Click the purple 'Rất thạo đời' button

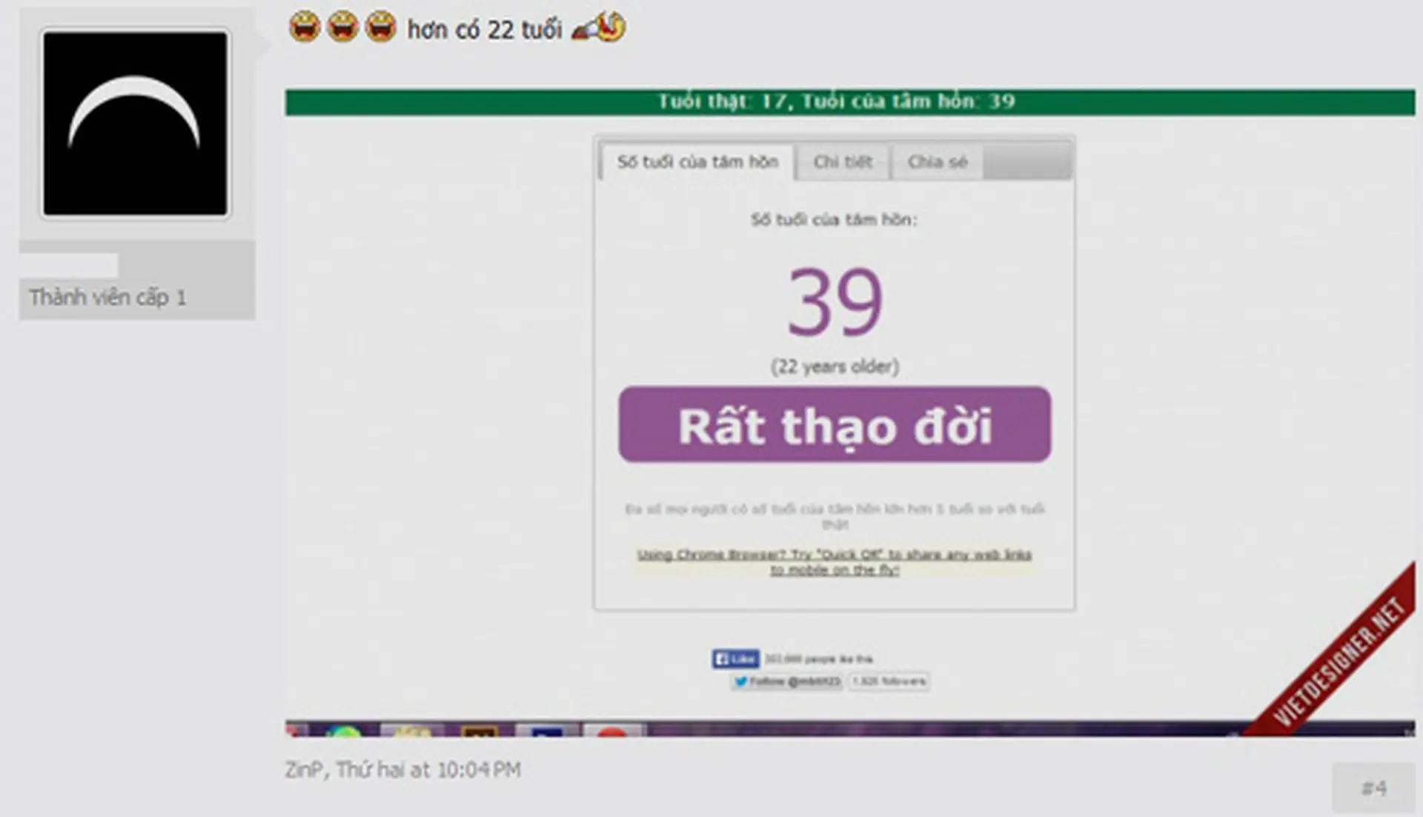point(835,424)
